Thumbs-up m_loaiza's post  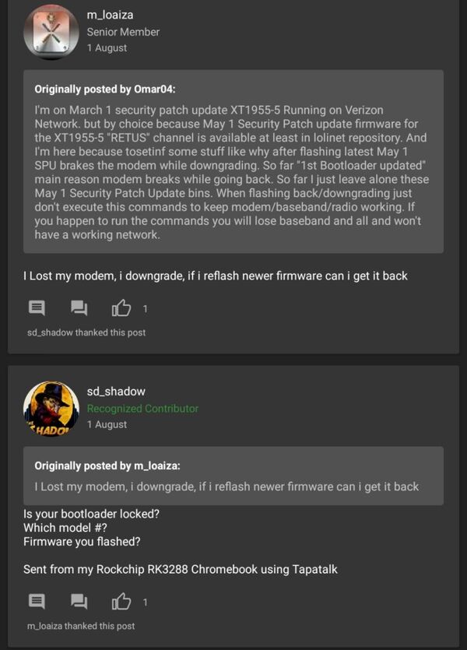pos(121,308)
